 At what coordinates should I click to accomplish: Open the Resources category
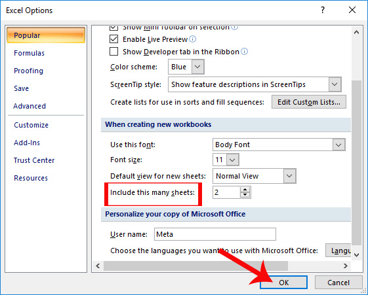[x=31, y=178]
